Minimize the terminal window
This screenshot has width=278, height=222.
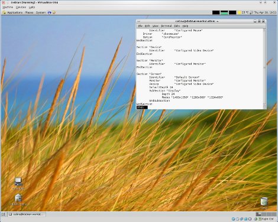coord(255,21)
